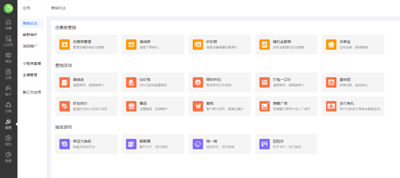Open 活码推广 submenu item
The image size is (400, 178).
[30, 46]
